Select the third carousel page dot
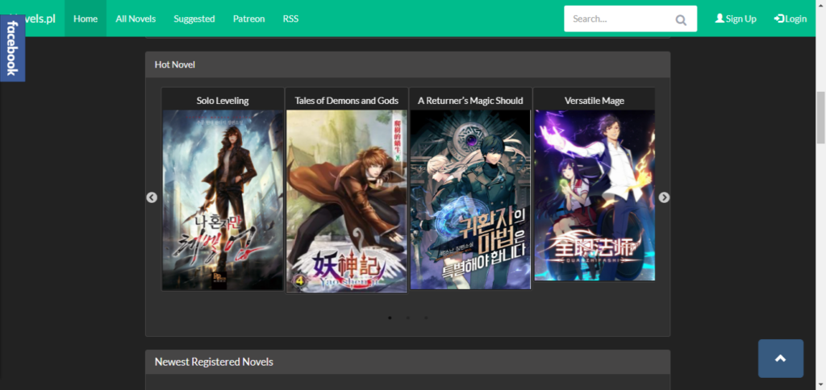Viewport: 826px width, 390px height. (x=426, y=318)
